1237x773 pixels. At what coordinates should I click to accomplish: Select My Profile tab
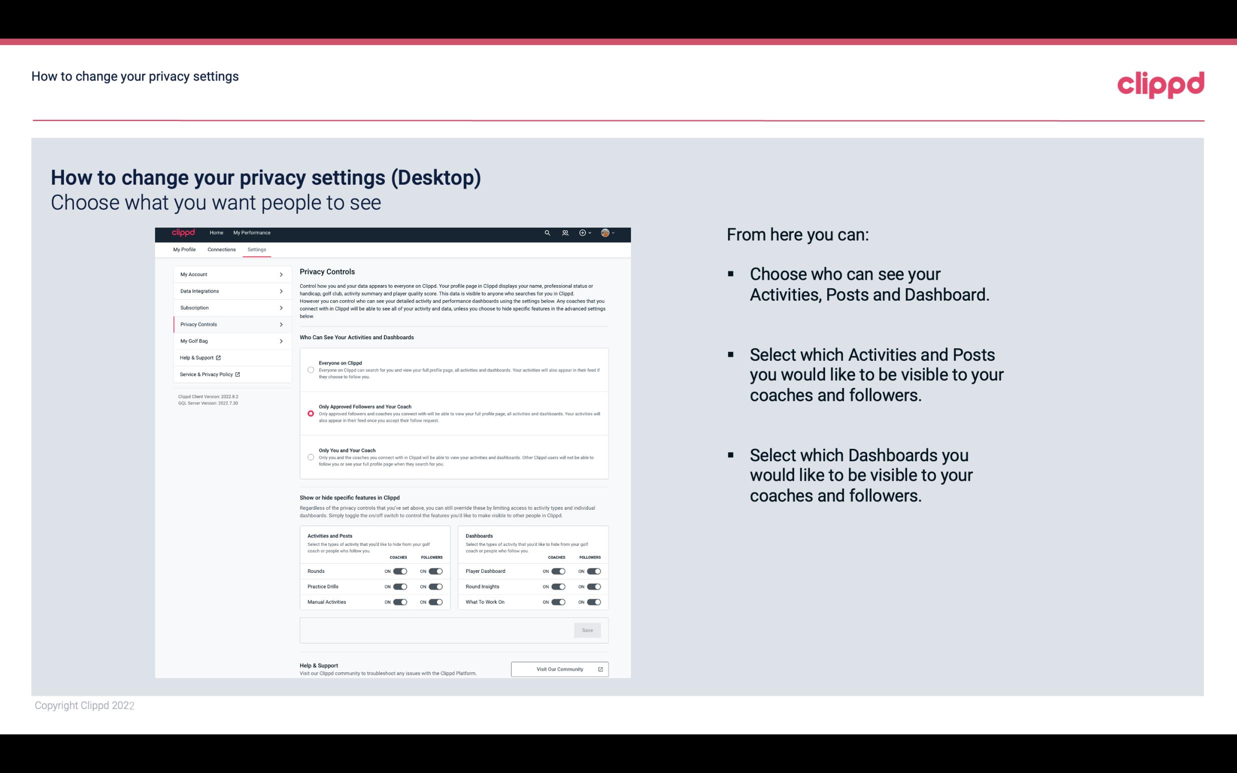[184, 249]
